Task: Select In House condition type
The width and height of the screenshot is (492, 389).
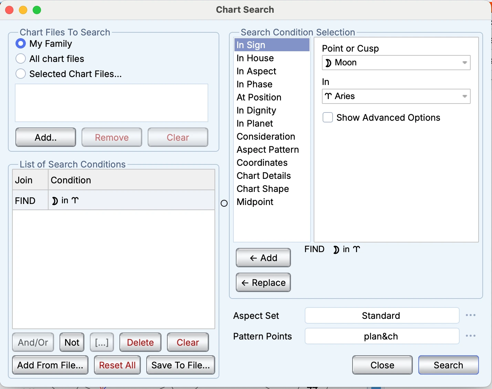Action: tap(272, 58)
